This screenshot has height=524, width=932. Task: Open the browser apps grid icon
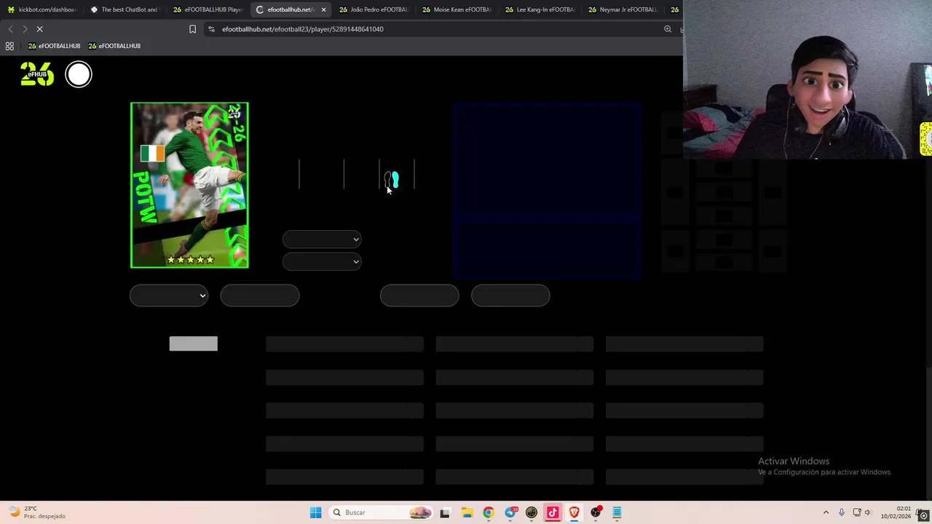(9, 46)
